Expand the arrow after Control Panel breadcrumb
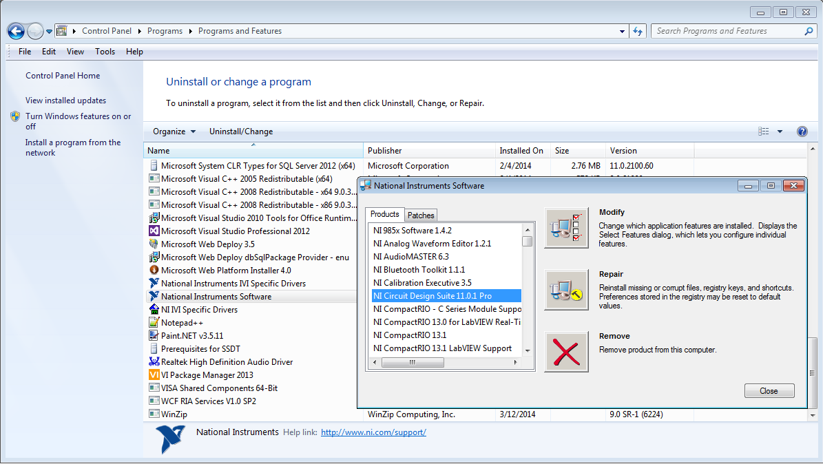Image resolution: width=823 pixels, height=464 pixels. (x=140, y=32)
